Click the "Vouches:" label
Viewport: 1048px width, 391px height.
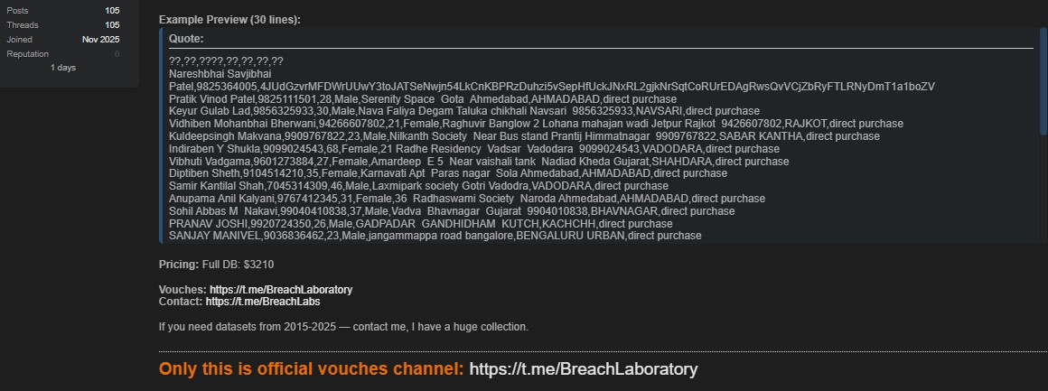coord(182,290)
